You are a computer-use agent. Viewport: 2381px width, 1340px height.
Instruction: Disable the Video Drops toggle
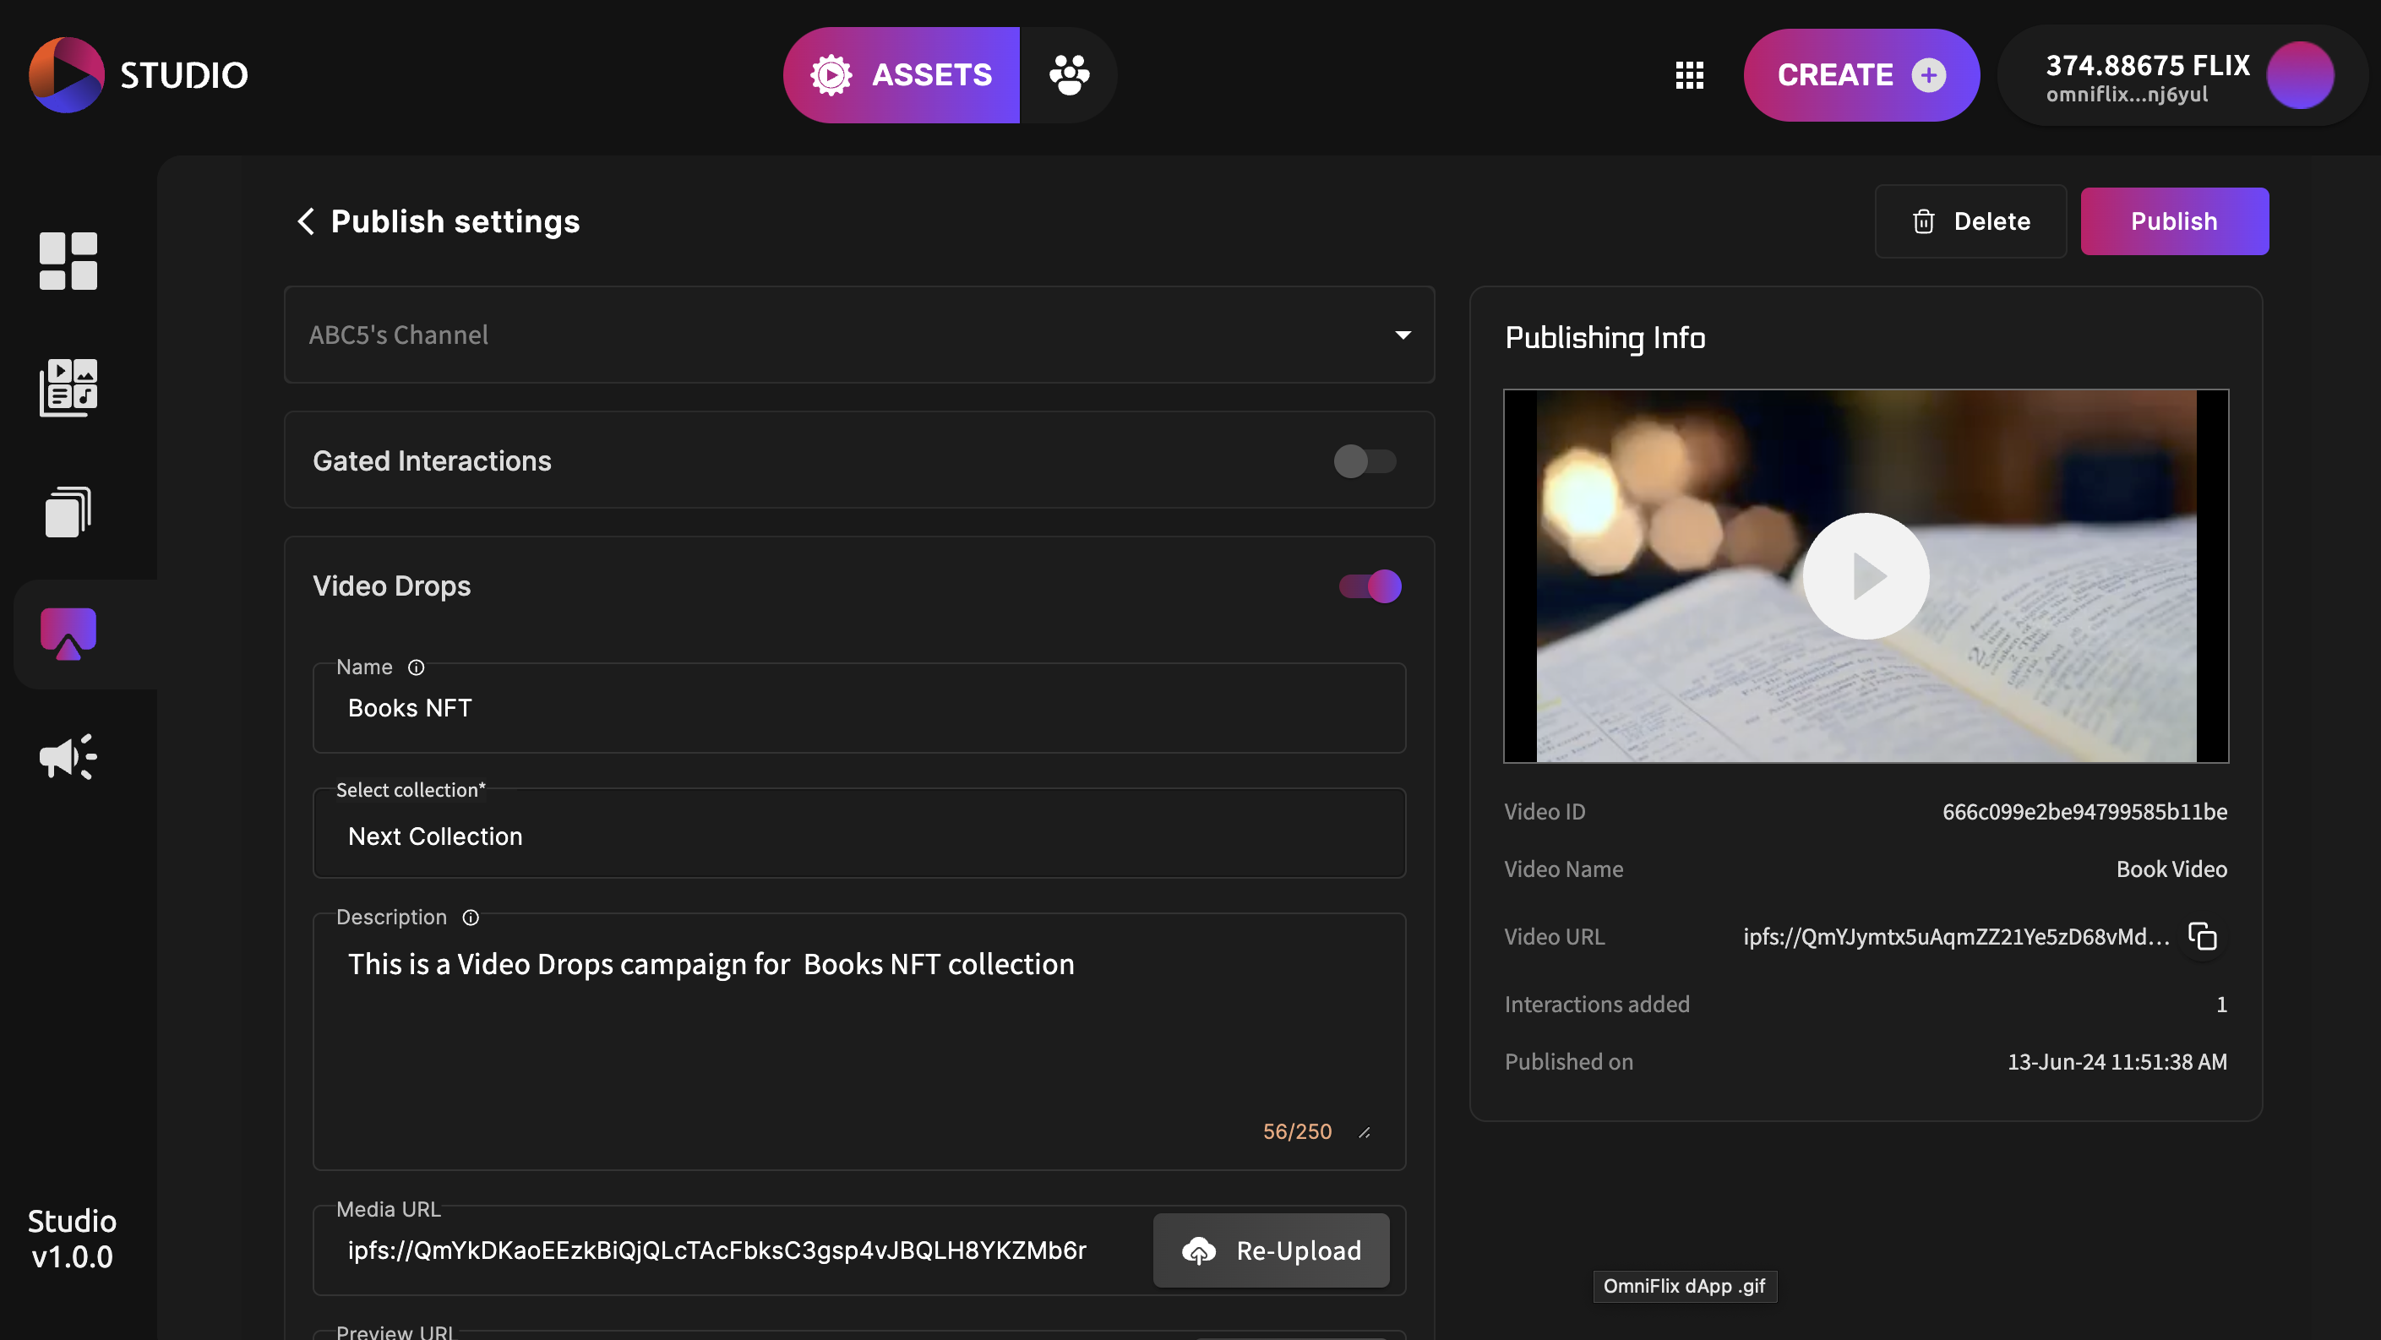[1370, 586]
